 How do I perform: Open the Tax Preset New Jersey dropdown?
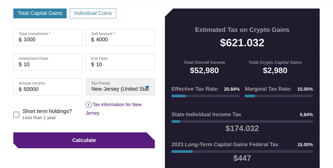pyautogui.click(x=120, y=89)
